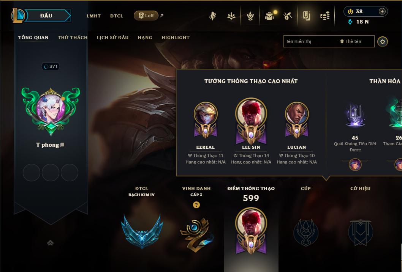Add RP with the plus button
Screen dimensions: 402x272
click(382, 11)
